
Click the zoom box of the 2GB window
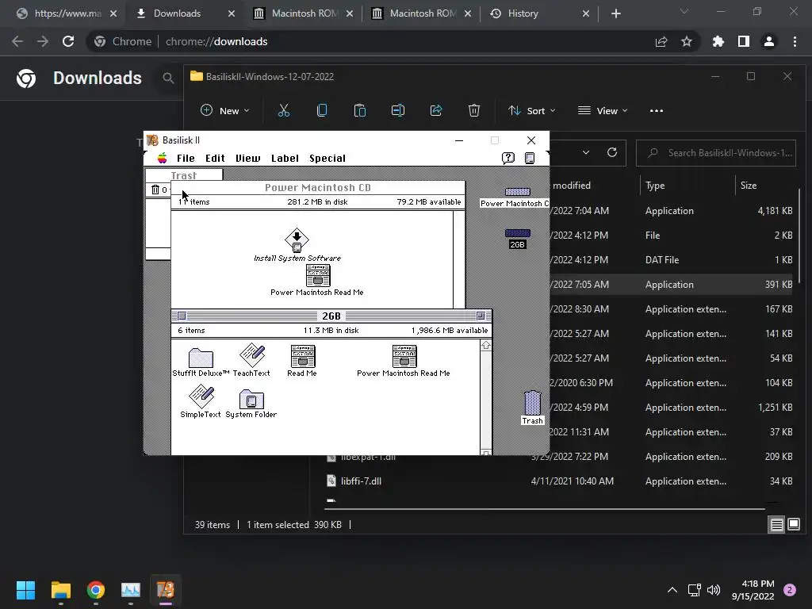[x=481, y=316]
